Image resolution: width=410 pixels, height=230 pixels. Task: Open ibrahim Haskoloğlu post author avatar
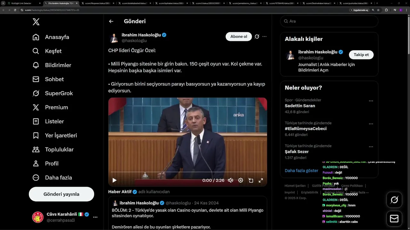pos(114,38)
